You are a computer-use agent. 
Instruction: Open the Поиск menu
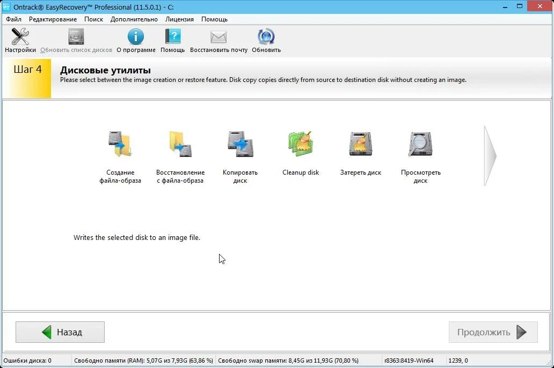(x=93, y=19)
